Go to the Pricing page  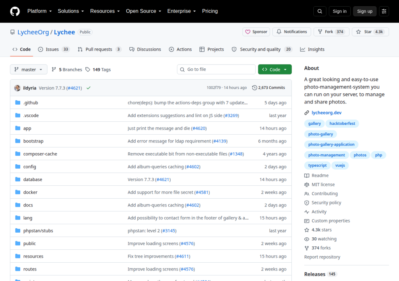point(210,11)
